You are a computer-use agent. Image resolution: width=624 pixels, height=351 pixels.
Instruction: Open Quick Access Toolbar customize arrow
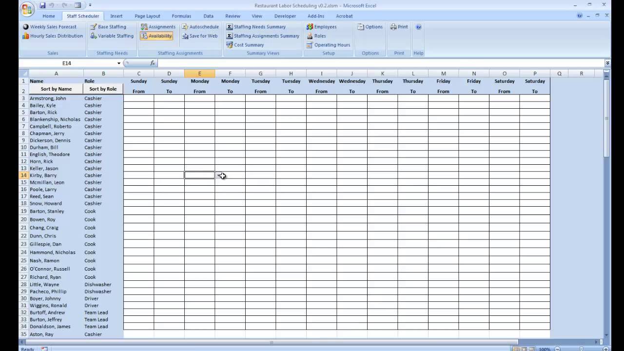pyautogui.click(x=90, y=5)
